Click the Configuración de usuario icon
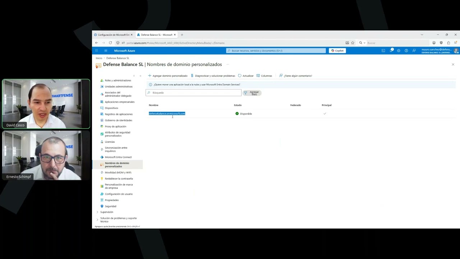Image resolution: width=460 pixels, height=259 pixels. [102, 194]
